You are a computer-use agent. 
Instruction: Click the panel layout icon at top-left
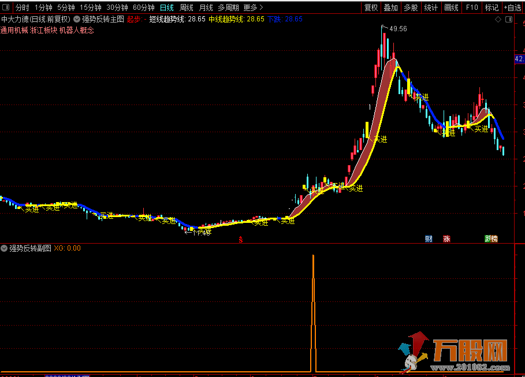6,7
